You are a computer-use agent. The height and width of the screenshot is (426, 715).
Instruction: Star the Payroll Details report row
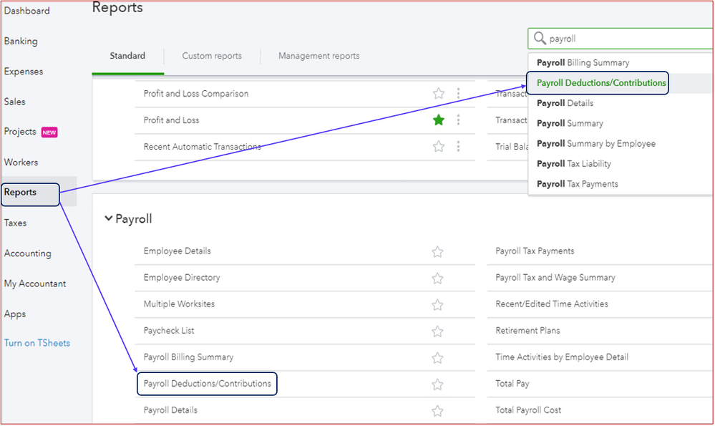click(437, 411)
